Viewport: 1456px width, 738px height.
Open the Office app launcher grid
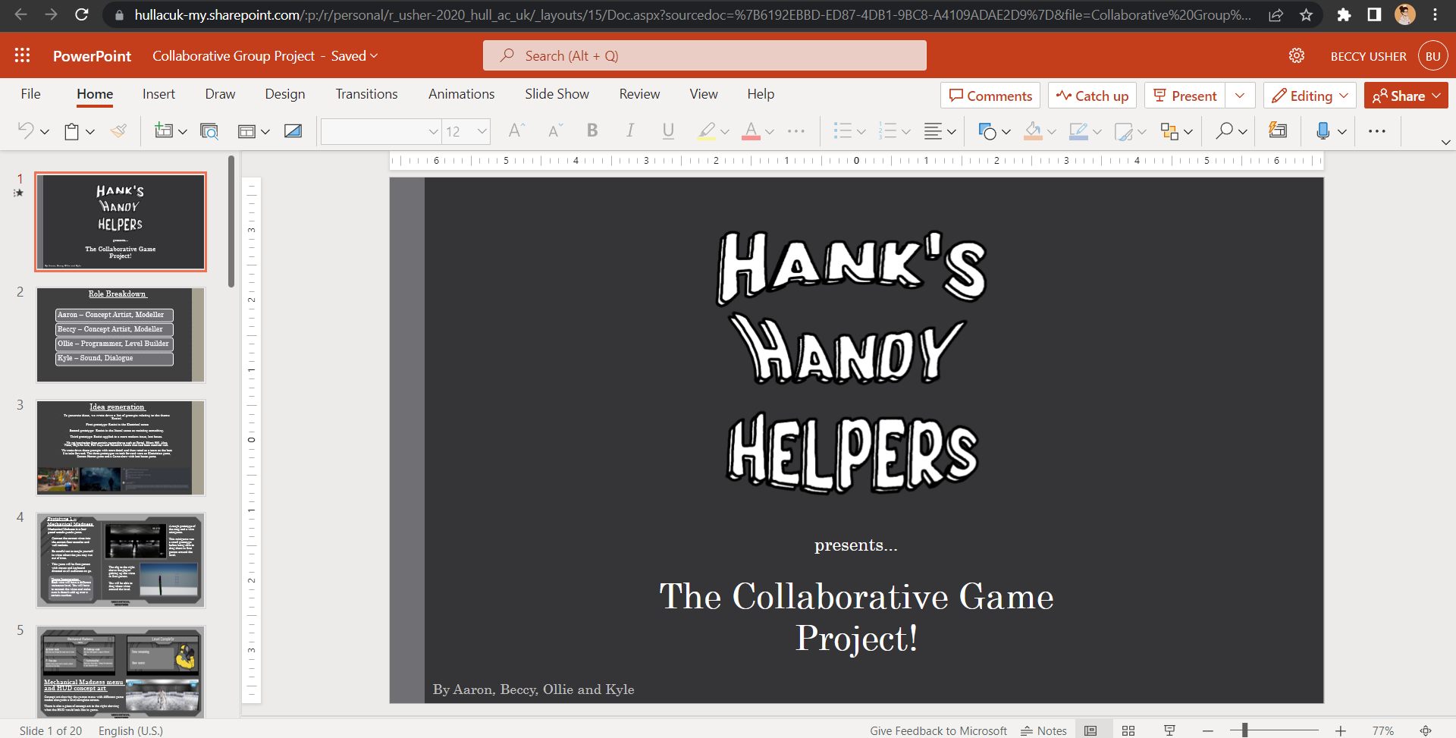(x=22, y=55)
